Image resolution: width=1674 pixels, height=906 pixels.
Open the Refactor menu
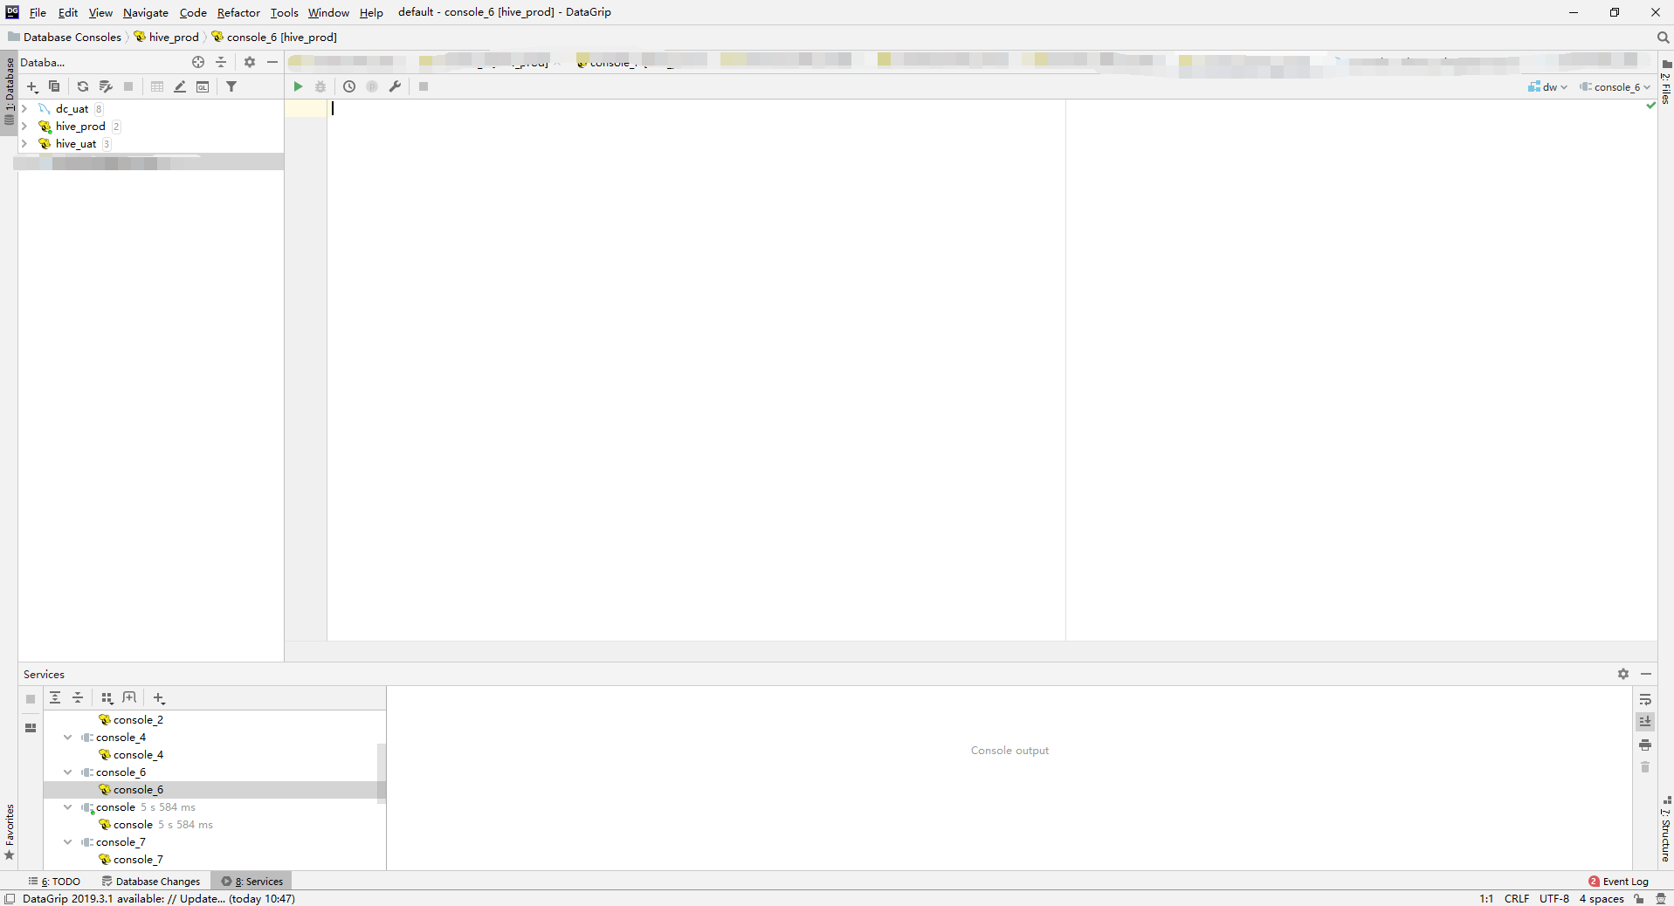coord(238,12)
